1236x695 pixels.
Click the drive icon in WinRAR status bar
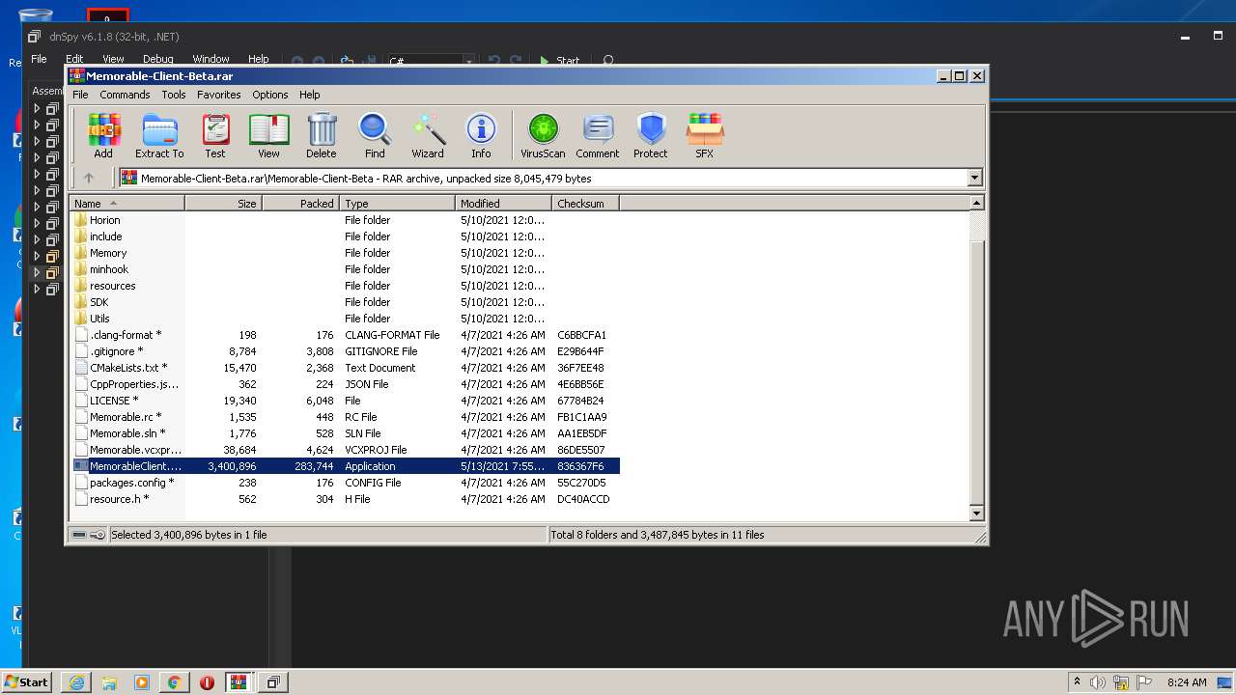[x=79, y=535]
